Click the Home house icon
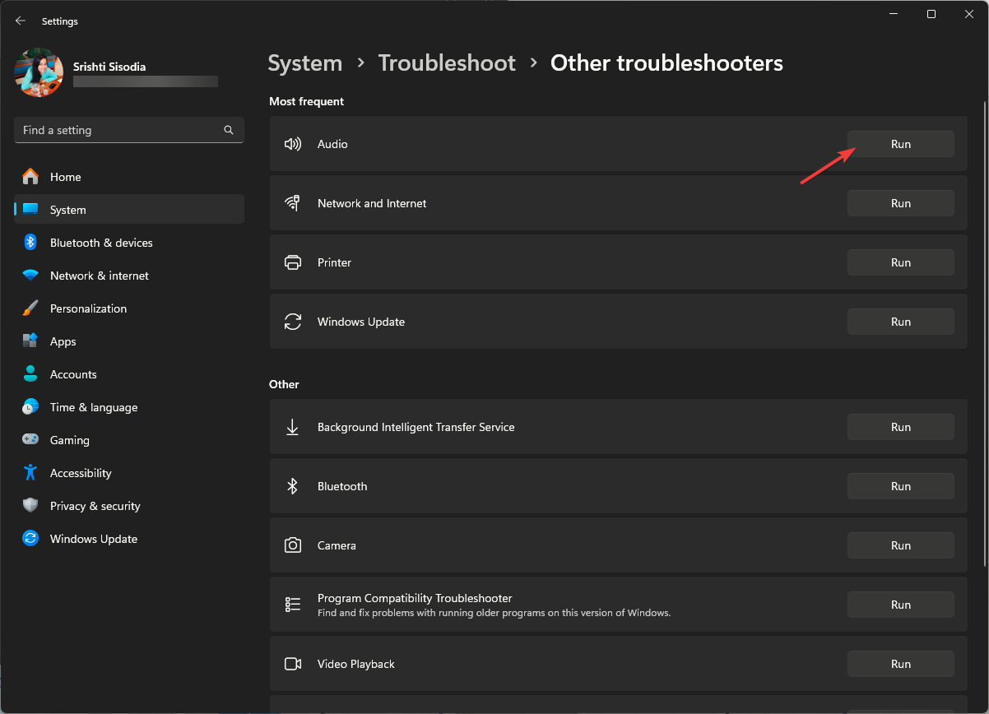 click(x=30, y=177)
